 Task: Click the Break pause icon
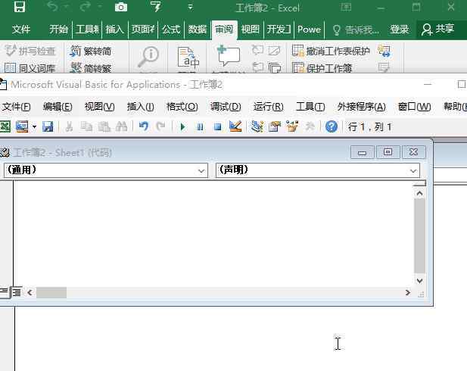tap(200, 127)
